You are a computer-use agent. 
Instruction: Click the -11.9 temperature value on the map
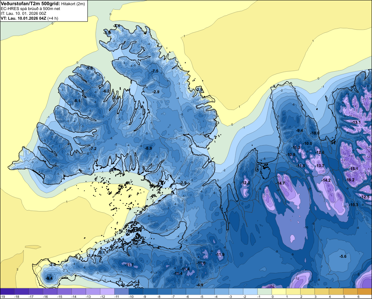click(220, 254)
